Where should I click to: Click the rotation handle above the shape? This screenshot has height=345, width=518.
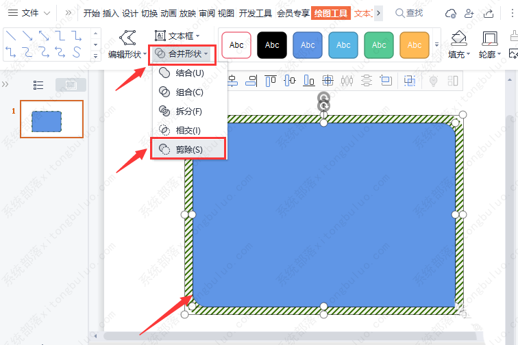coord(324,99)
